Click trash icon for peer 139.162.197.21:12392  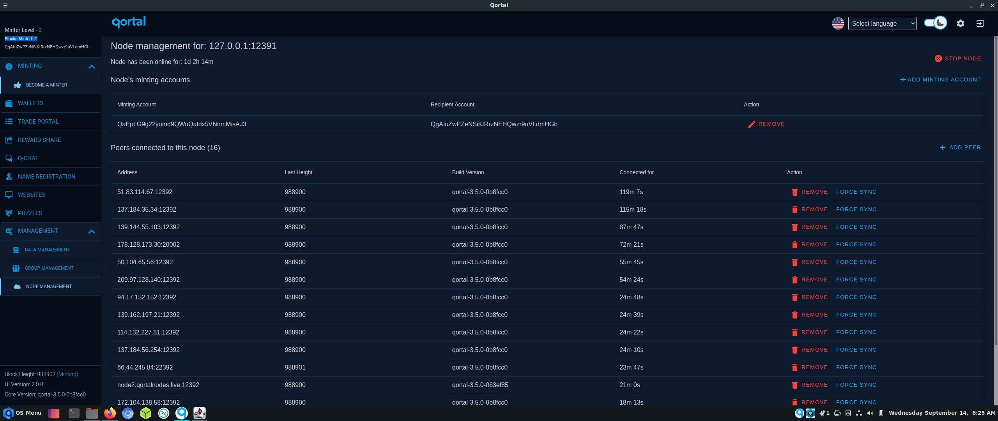coord(795,315)
